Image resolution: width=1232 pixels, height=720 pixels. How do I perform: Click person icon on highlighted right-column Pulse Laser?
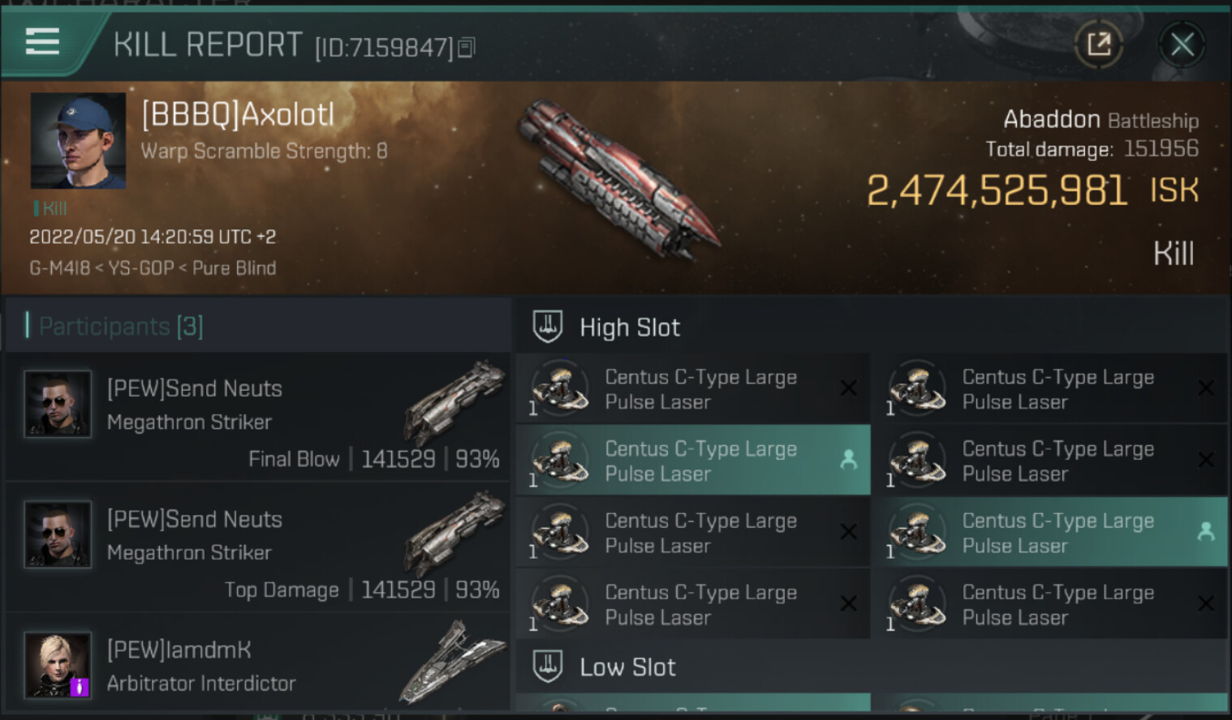(1206, 532)
